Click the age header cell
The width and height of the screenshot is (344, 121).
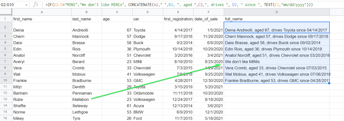[117, 19]
